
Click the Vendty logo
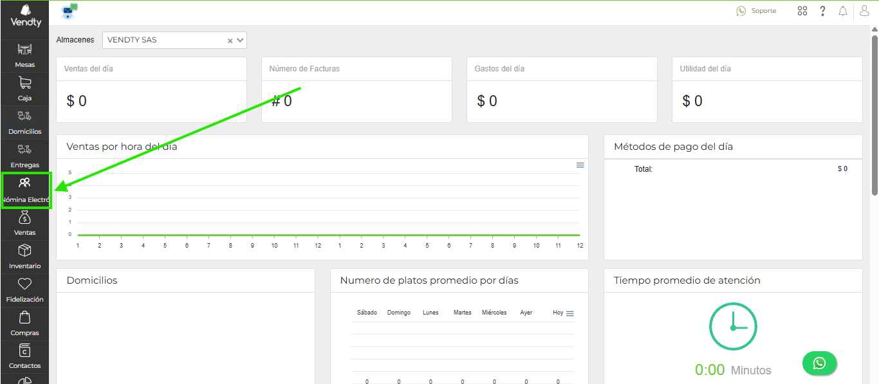pos(26,16)
